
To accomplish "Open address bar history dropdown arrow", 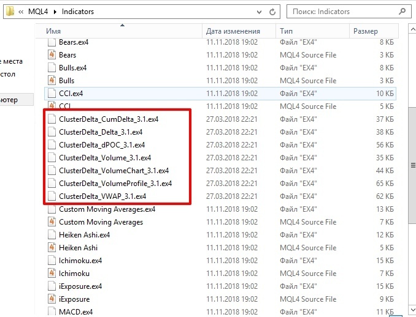I will click(259, 12).
